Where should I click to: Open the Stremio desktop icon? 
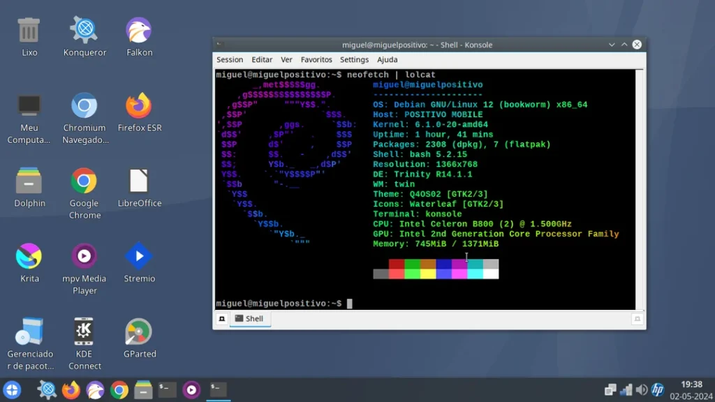click(x=139, y=256)
